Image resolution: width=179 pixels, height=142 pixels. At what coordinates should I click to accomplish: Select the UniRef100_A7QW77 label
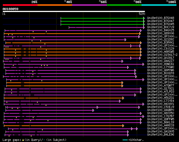click(x=161, y=86)
